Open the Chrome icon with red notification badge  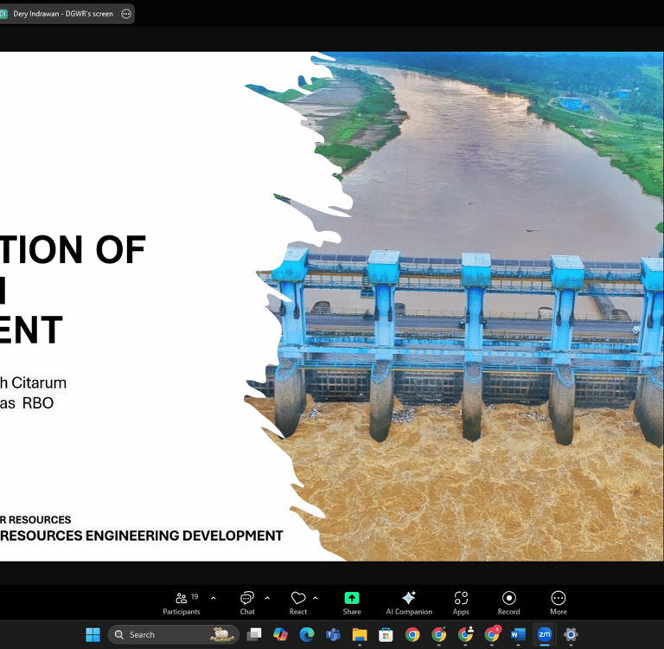click(x=492, y=634)
